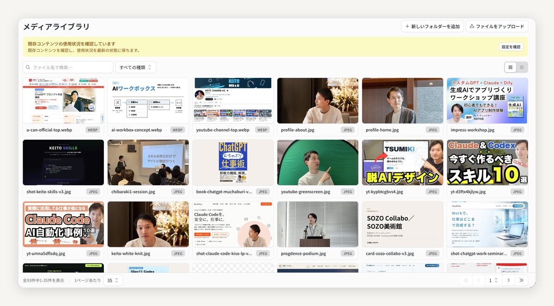
Task: Open thumbnail profile-home.jpg
Action: pos(403,100)
